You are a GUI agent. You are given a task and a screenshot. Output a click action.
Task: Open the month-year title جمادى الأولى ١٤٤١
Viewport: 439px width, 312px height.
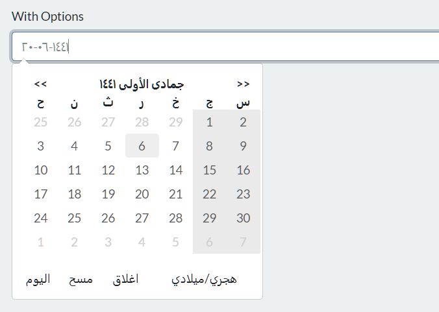(x=142, y=84)
